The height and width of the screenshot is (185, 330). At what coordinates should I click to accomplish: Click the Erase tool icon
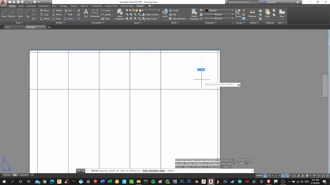[x=79, y=11]
